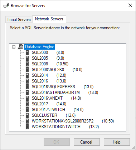Select the SQL2014 (12.0) server

[x=49, y=75]
